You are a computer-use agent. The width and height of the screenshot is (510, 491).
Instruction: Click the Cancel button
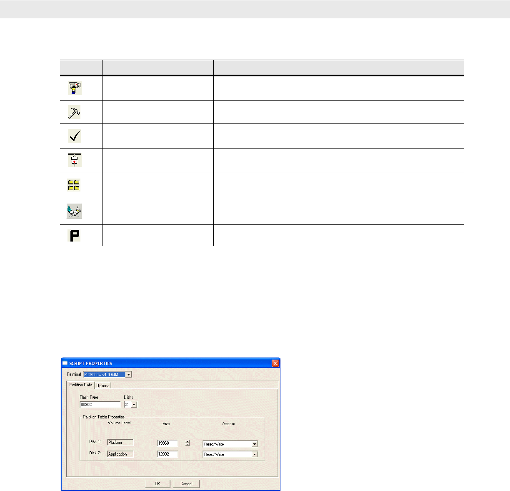(186, 483)
